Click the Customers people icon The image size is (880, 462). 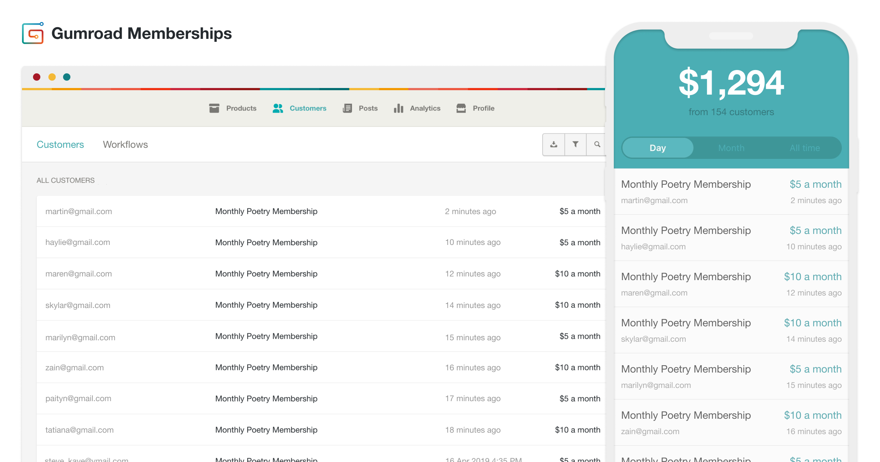tap(278, 108)
